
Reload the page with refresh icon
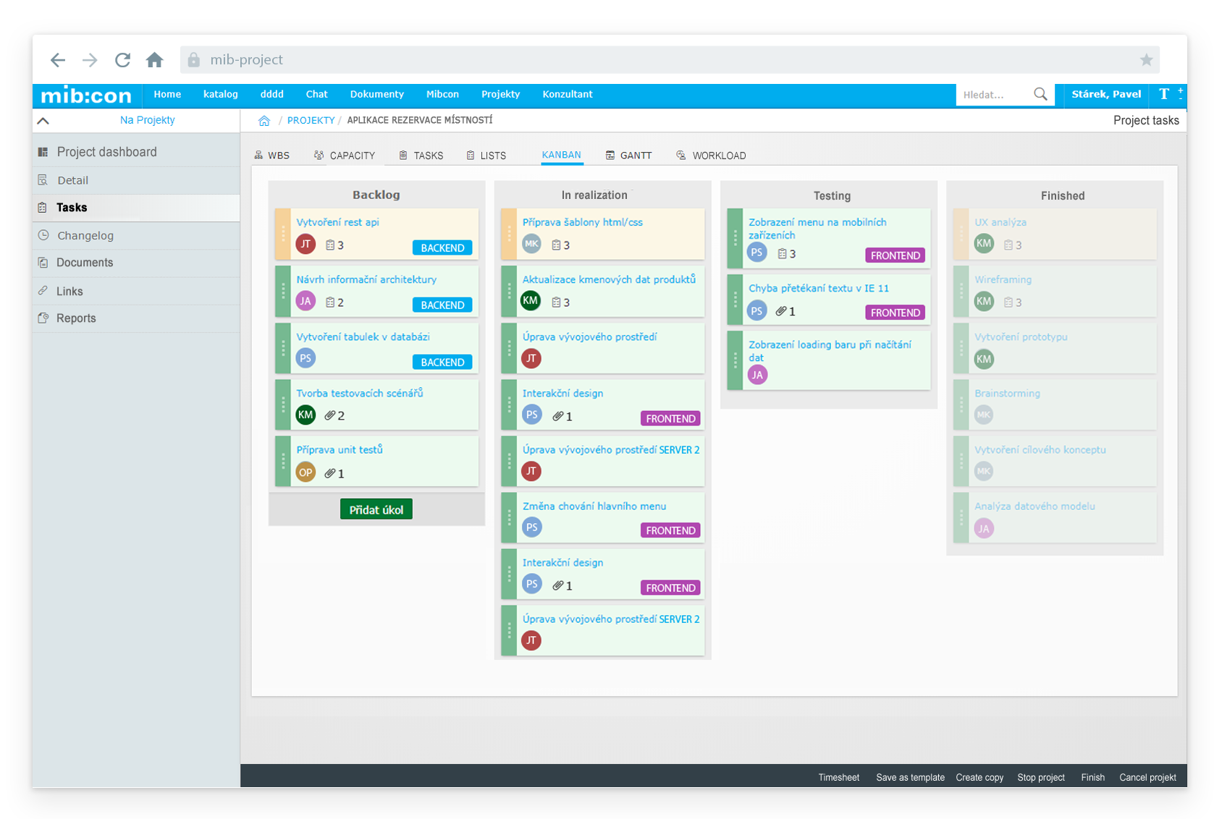click(122, 60)
